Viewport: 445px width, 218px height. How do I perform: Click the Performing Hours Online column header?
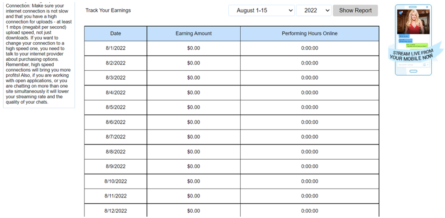pos(310,33)
